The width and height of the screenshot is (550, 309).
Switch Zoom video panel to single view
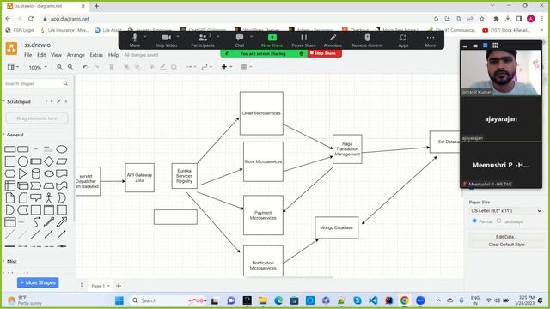(475, 45)
